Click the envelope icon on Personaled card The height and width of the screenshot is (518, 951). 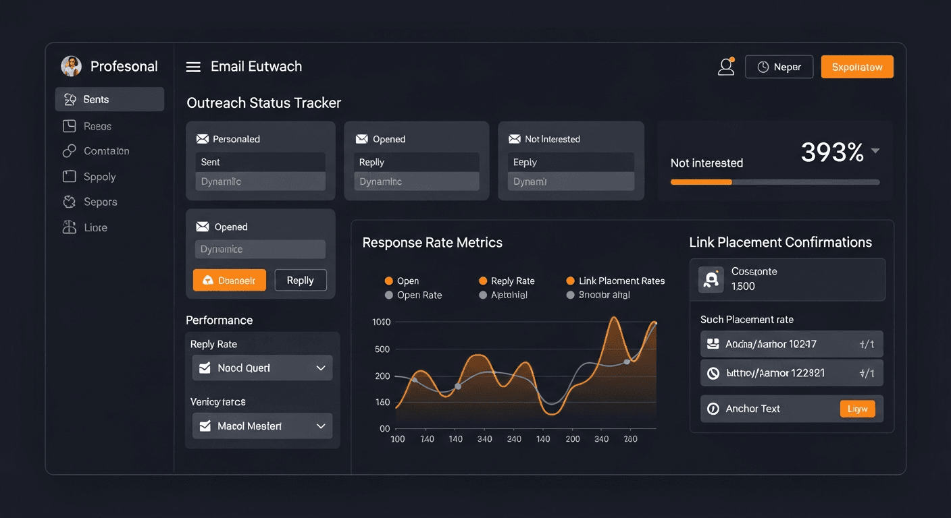point(202,139)
